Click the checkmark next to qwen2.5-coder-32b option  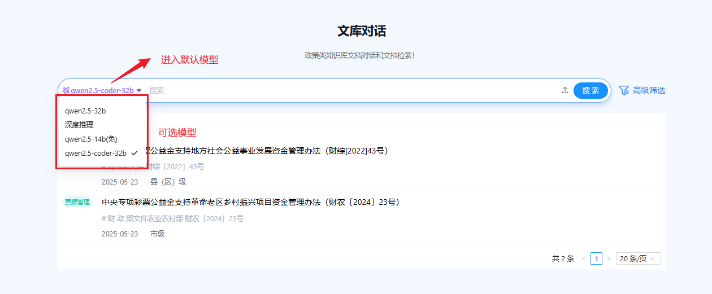click(134, 153)
